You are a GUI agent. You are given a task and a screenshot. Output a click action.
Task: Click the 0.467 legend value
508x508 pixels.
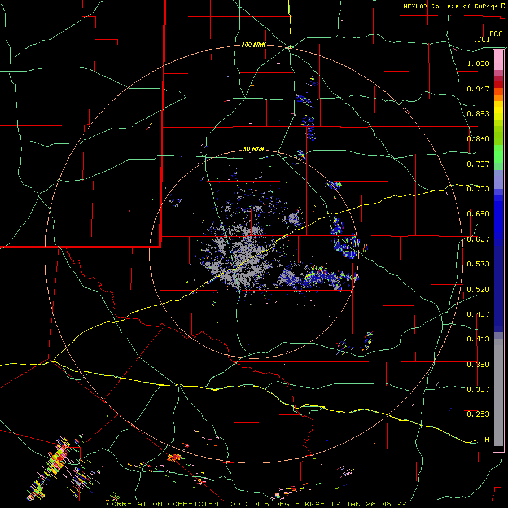click(478, 314)
